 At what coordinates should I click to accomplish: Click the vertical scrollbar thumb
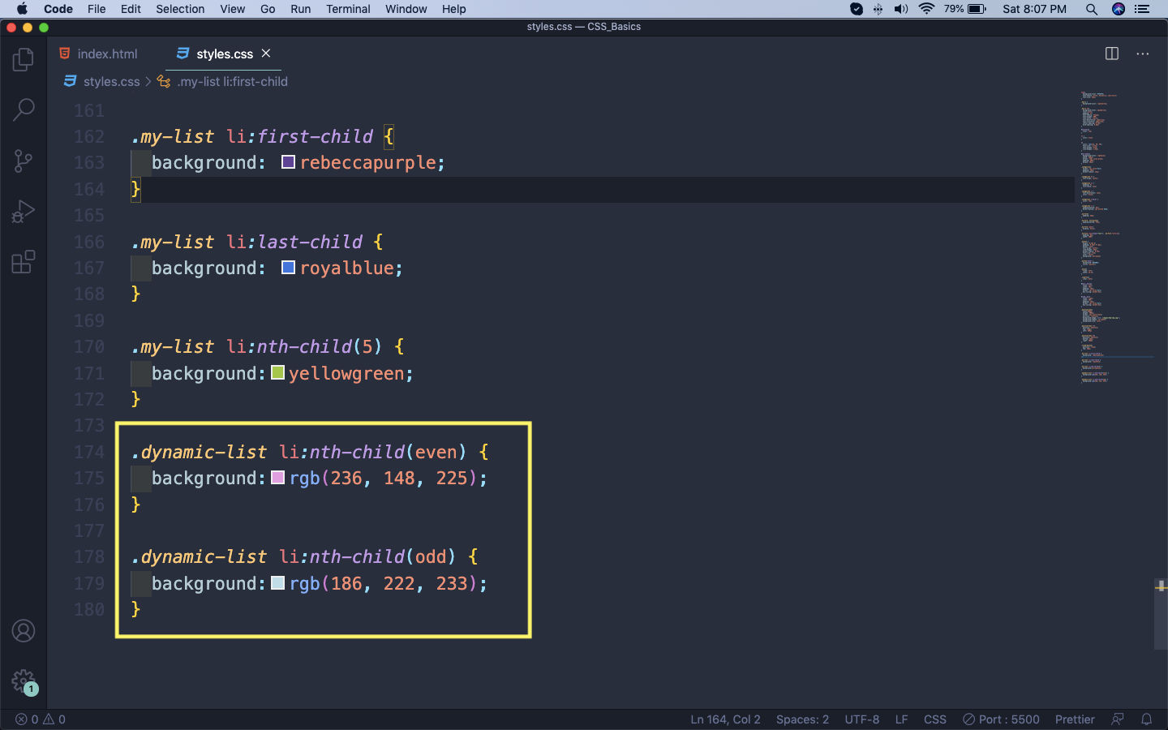1161,613
